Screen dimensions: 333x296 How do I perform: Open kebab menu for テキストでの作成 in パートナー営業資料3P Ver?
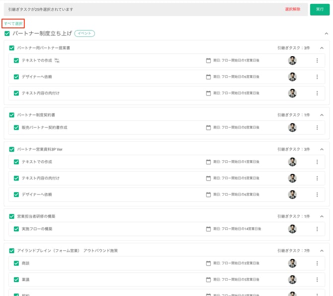pyautogui.click(x=317, y=162)
